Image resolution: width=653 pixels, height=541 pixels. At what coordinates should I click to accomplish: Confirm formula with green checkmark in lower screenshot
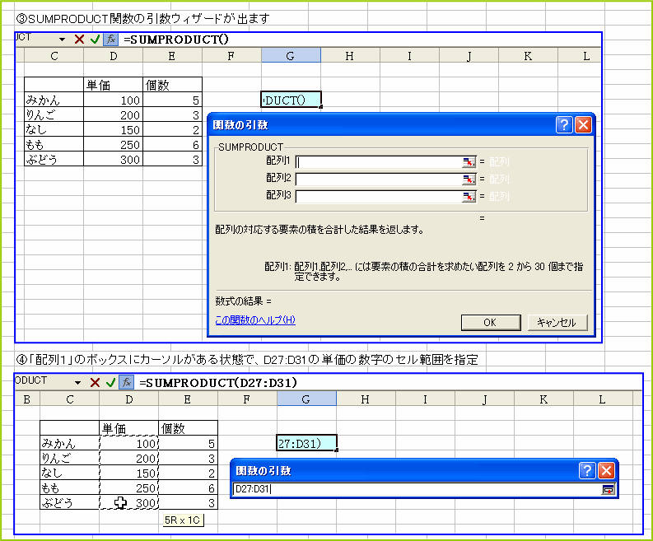(110, 382)
